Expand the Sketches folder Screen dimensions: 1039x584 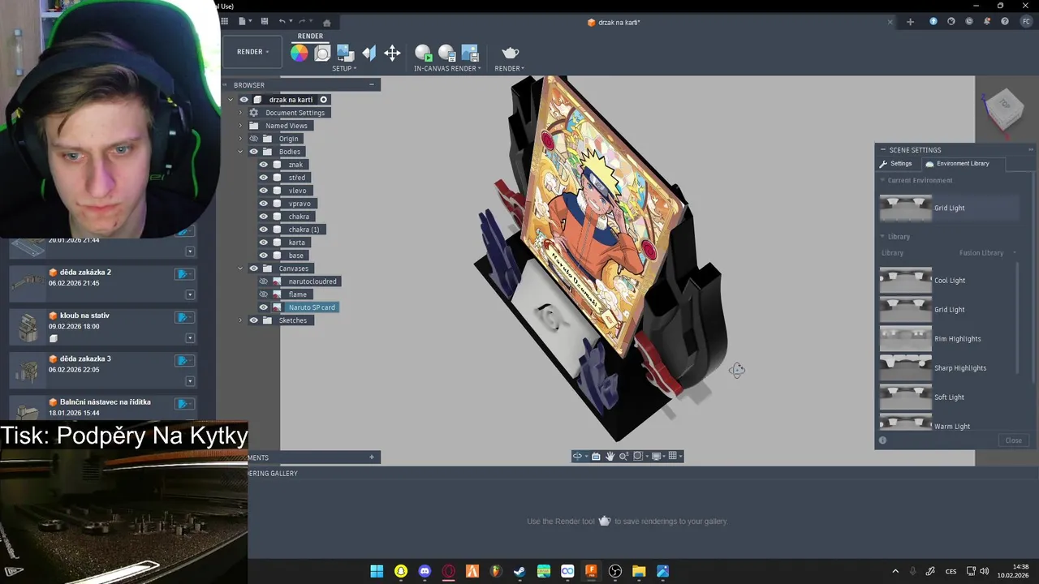tap(240, 320)
